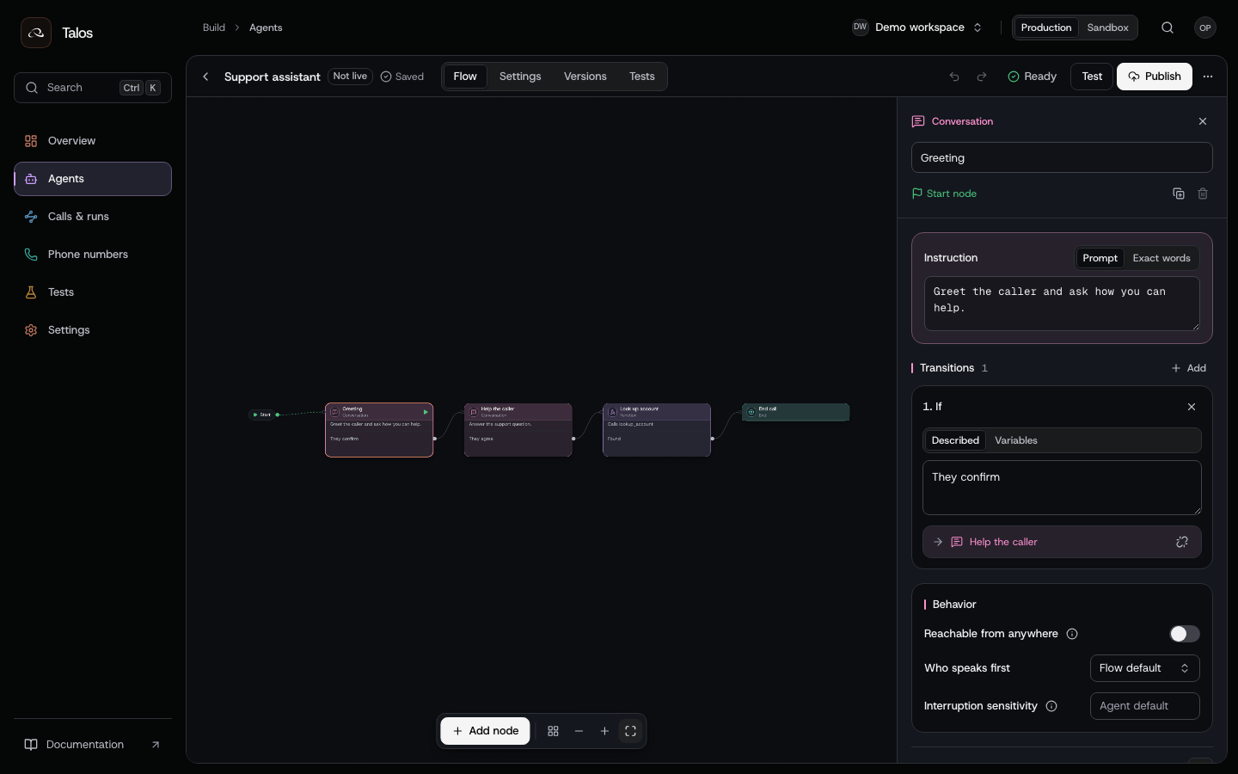Open the OP user avatar menu
The height and width of the screenshot is (774, 1238).
[1205, 28]
